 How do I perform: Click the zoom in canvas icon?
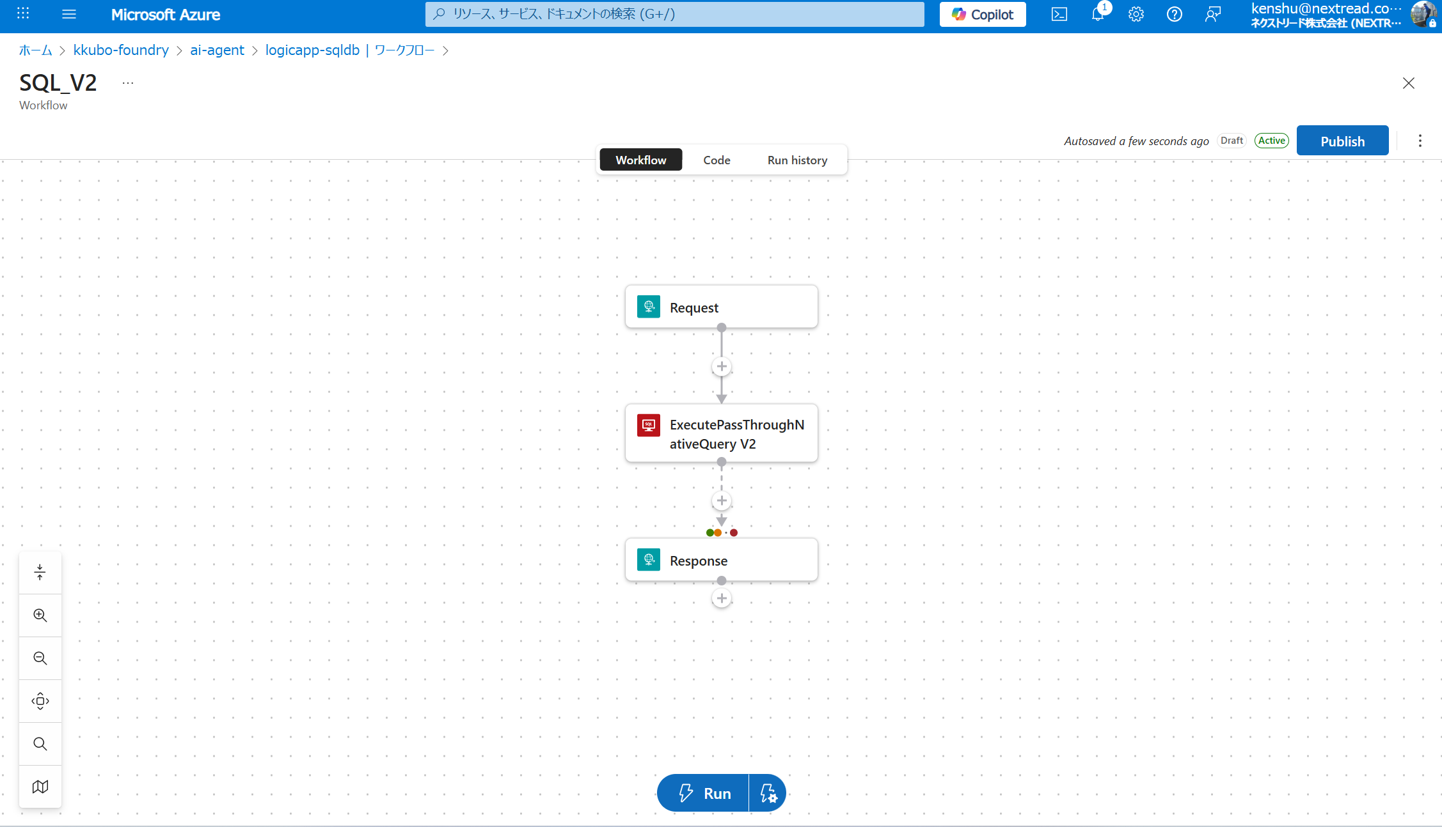[x=40, y=615]
